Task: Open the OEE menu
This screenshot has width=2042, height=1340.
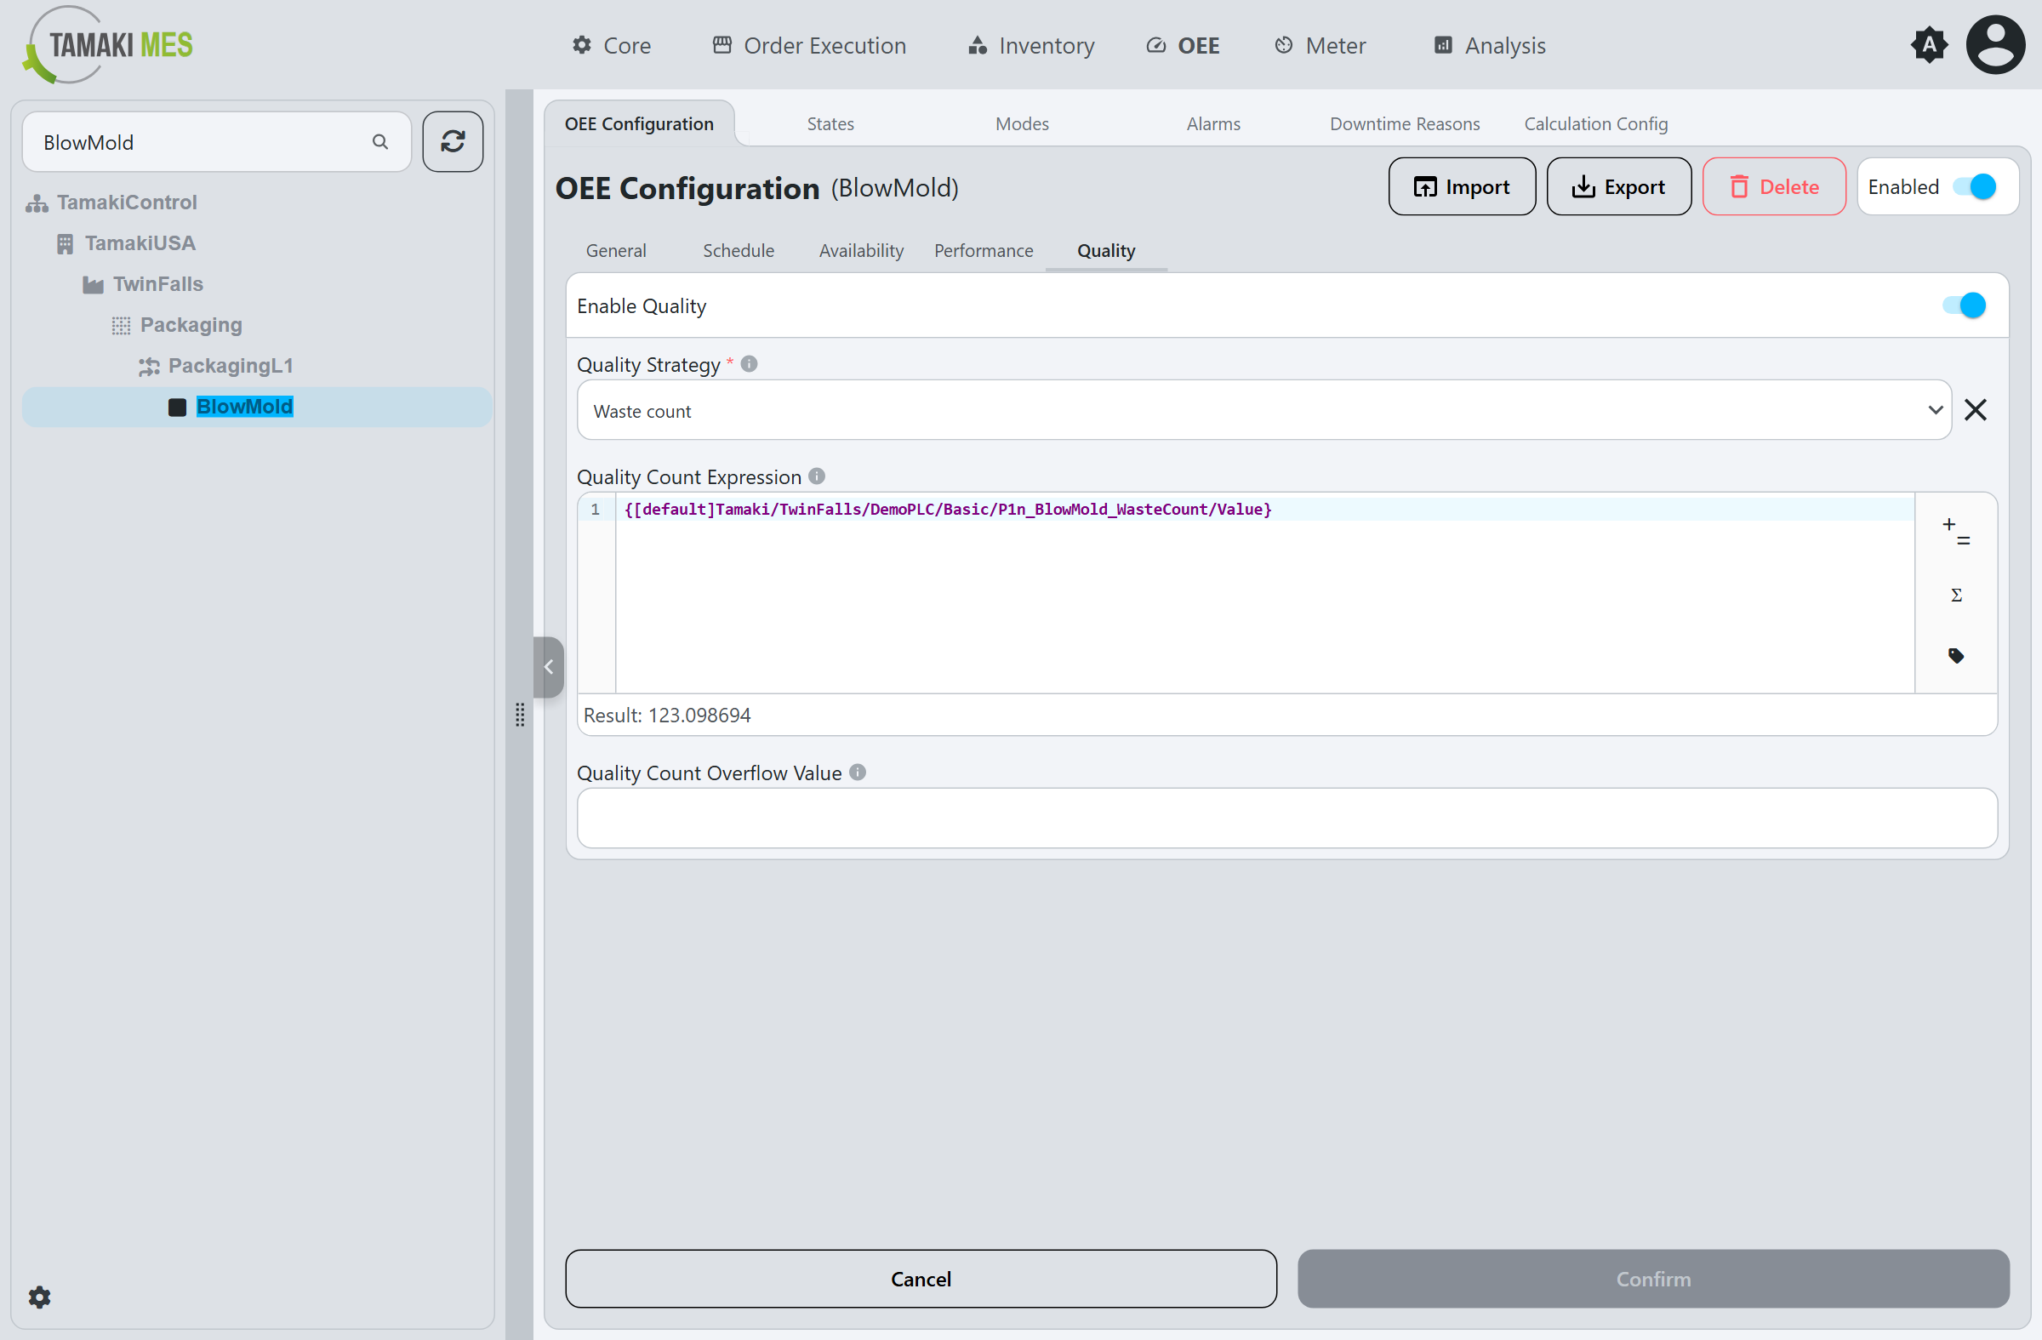Action: pyautogui.click(x=1183, y=45)
